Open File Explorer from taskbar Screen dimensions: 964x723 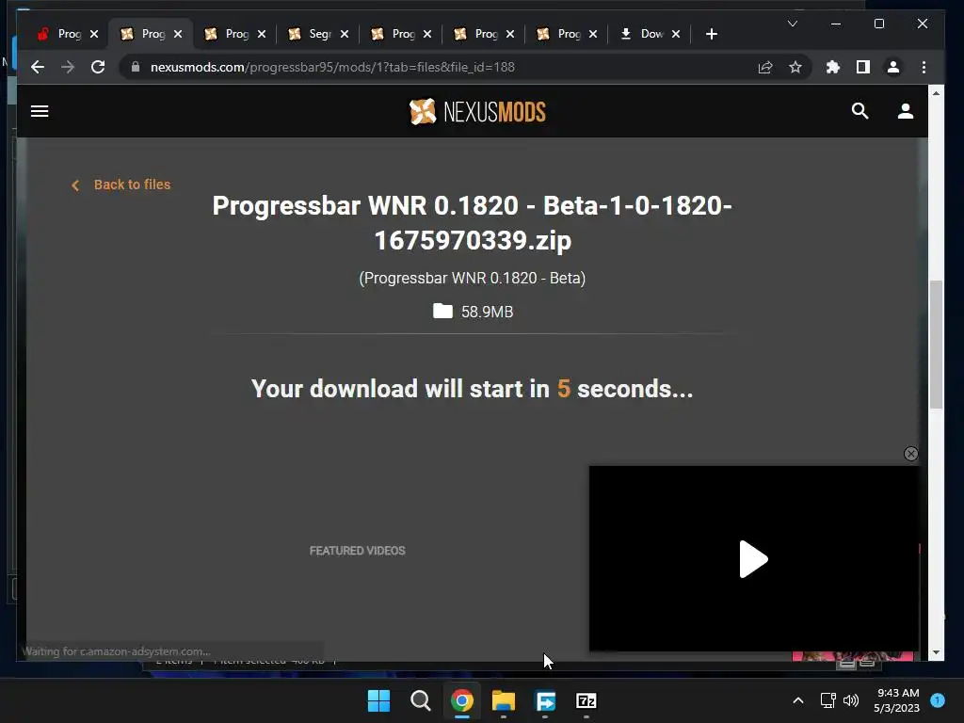[x=504, y=700]
